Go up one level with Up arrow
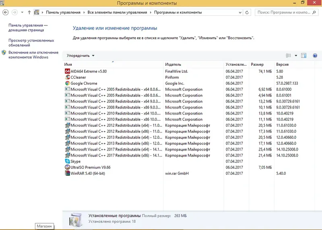 coord(29,13)
